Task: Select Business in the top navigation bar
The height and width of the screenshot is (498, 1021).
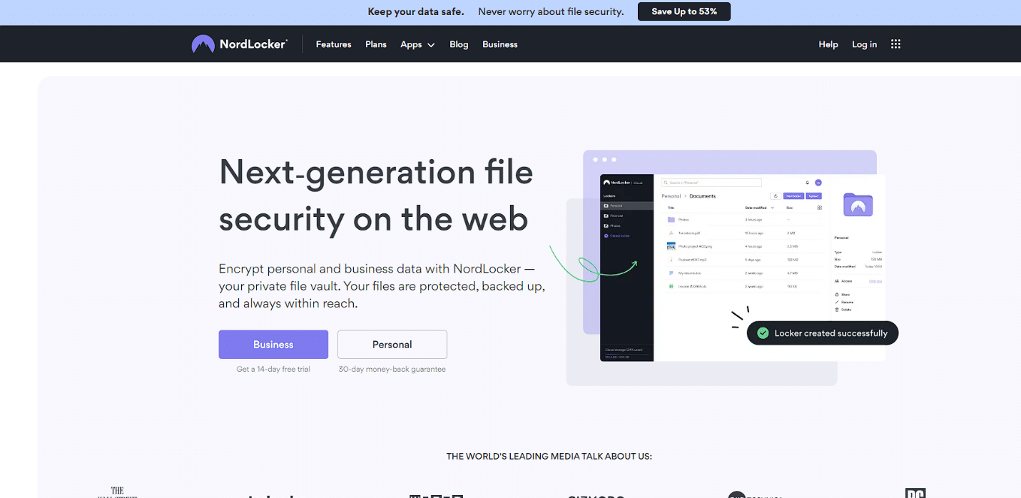Action: (x=499, y=44)
